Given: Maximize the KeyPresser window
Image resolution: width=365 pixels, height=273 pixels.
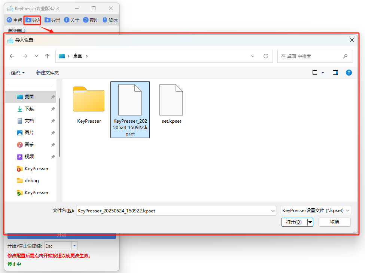Looking at the screenshot, I should [94, 8].
